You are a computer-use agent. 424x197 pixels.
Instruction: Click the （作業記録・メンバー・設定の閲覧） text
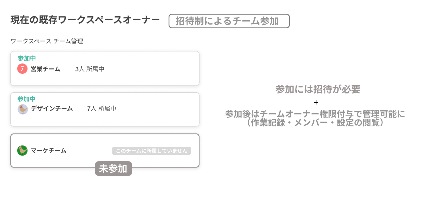tap(315, 122)
